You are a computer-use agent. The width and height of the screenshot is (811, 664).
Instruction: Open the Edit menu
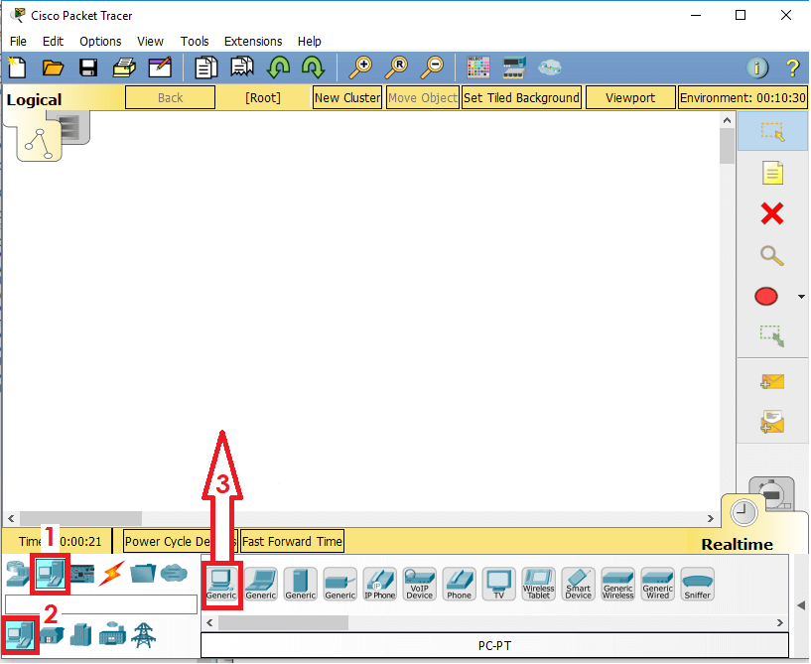pyautogui.click(x=53, y=41)
